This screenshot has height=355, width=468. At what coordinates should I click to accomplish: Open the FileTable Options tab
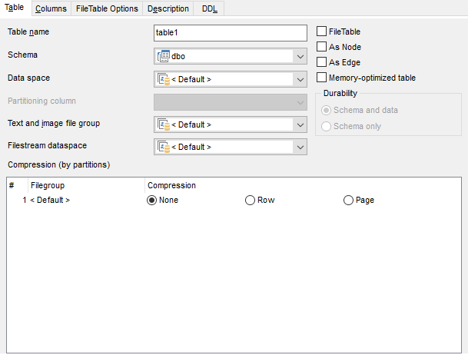(107, 8)
